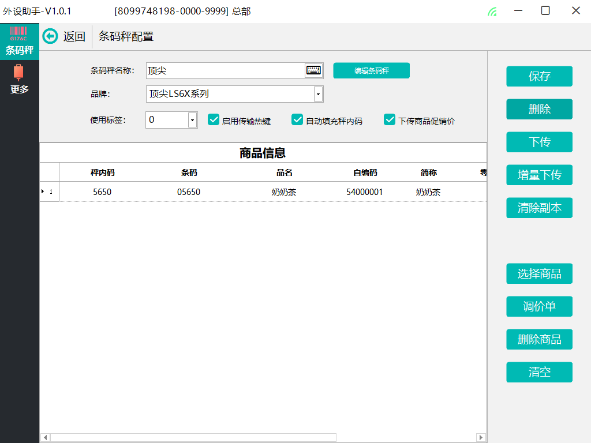Click the 条码秤名称 text field
The image size is (591, 443).
(225, 70)
